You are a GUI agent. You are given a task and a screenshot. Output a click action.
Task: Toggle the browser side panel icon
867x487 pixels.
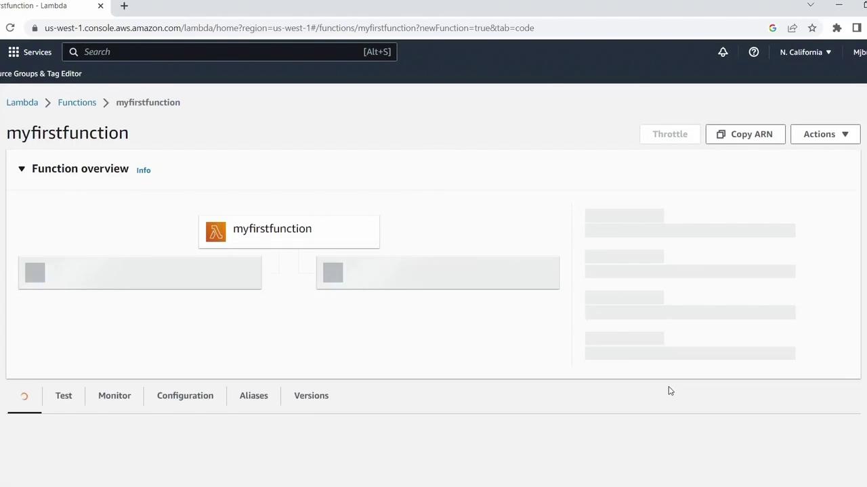click(x=857, y=28)
